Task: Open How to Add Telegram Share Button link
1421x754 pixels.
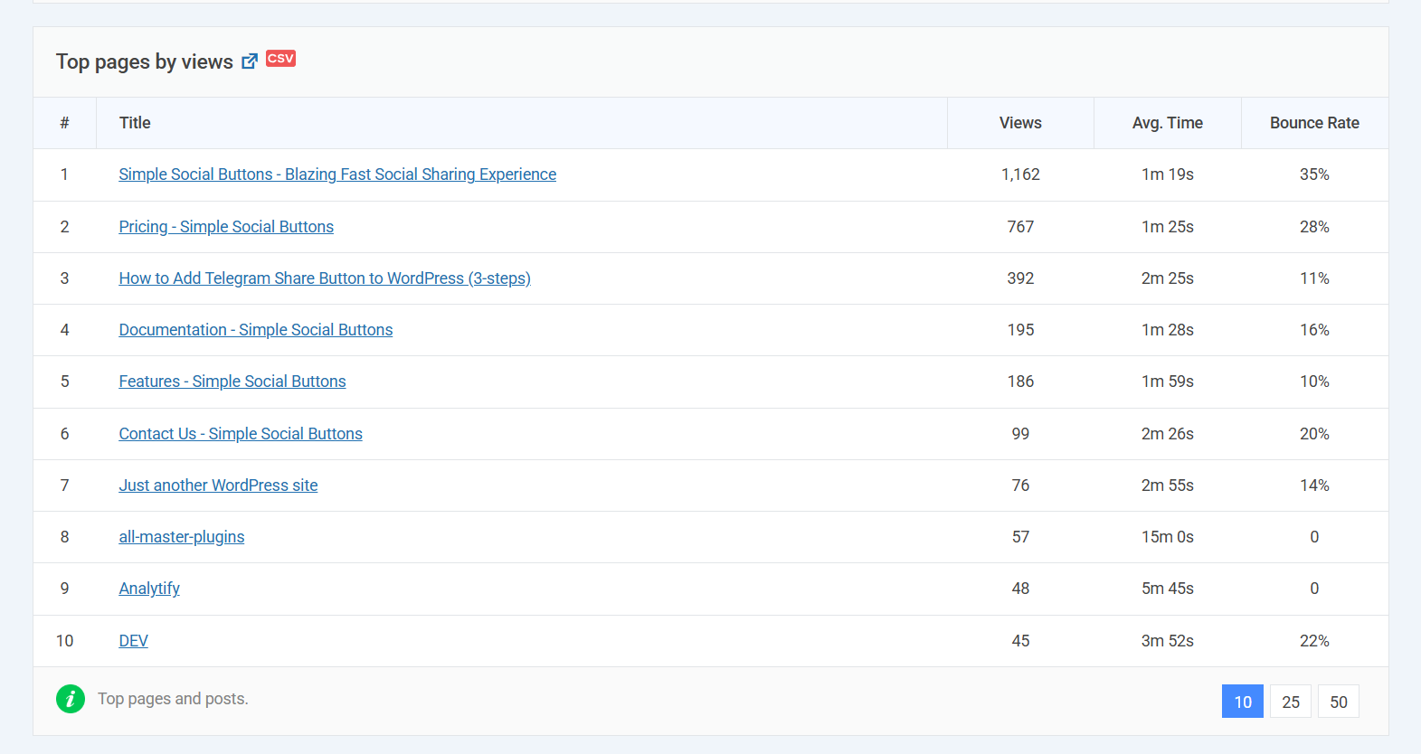Action: [325, 278]
